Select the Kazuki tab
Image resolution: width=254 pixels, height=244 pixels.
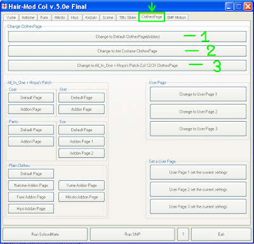click(91, 18)
